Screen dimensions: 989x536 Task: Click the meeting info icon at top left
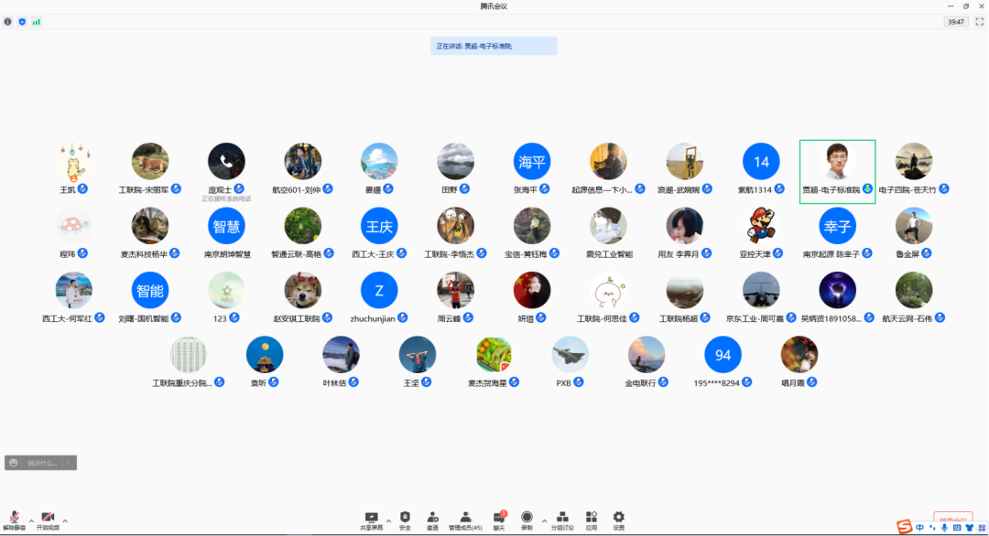(8, 21)
